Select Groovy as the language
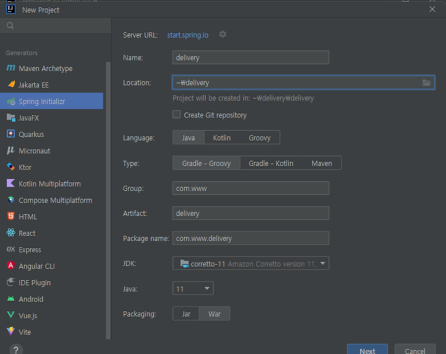446x354 pixels. pyautogui.click(x=259, y=138)
